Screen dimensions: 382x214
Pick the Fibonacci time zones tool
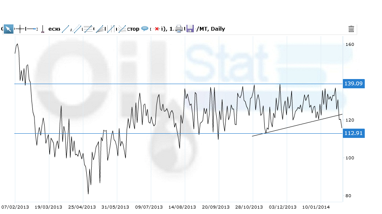[111, 29]
